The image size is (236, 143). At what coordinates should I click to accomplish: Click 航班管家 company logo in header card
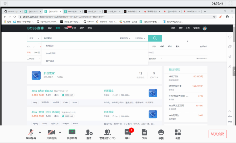pyautogui.click(x=36, y=75)
